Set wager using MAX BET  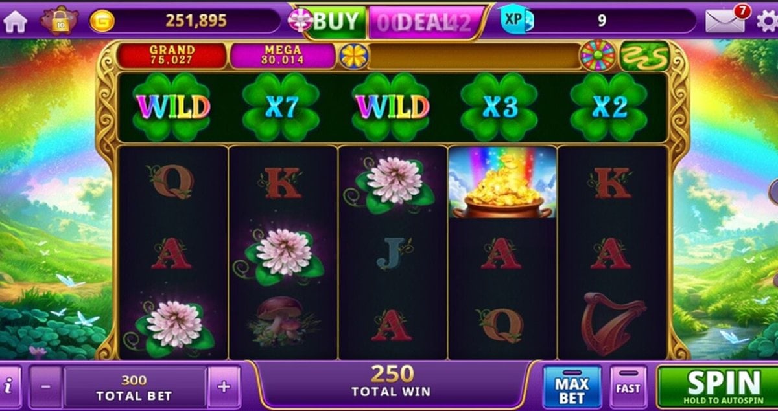[572, 387]
